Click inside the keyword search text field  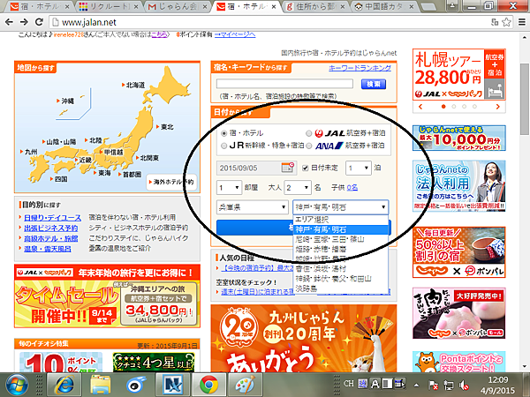coord(284,84)
